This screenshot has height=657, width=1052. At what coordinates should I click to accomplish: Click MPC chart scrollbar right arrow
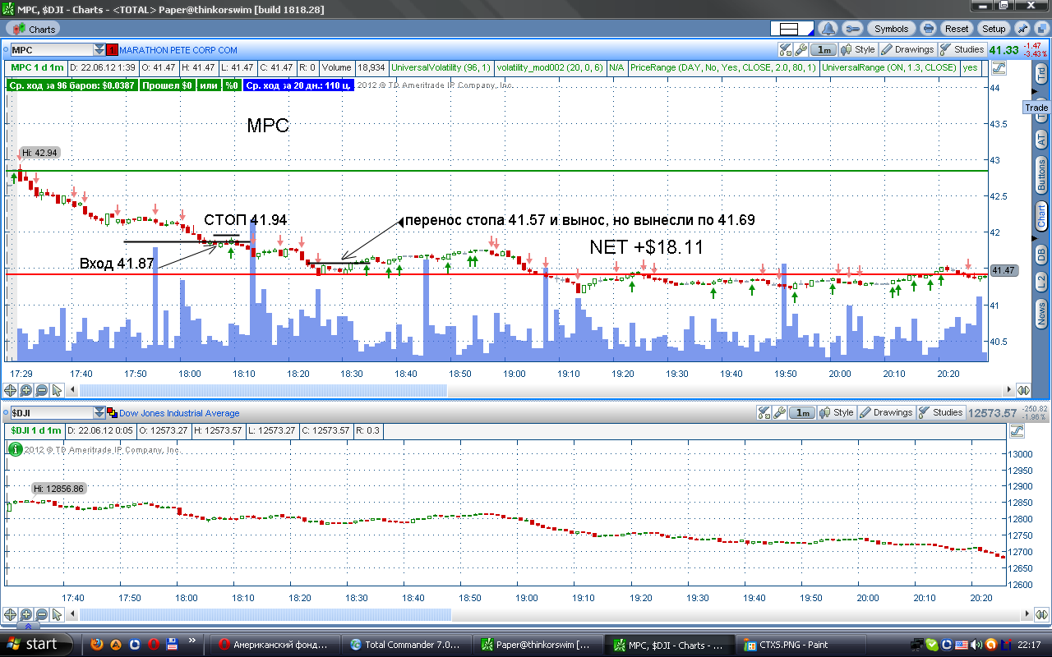point(1008,391)
